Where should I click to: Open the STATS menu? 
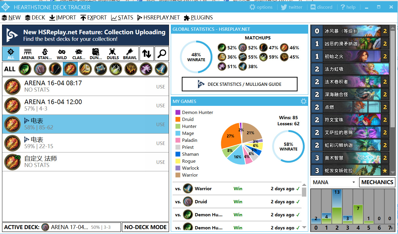pos(122,18)
